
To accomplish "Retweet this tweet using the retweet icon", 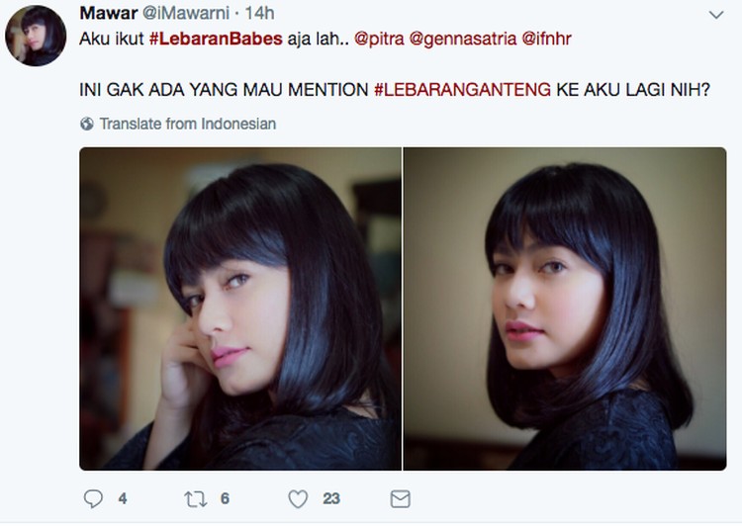I will pos(195,498).
